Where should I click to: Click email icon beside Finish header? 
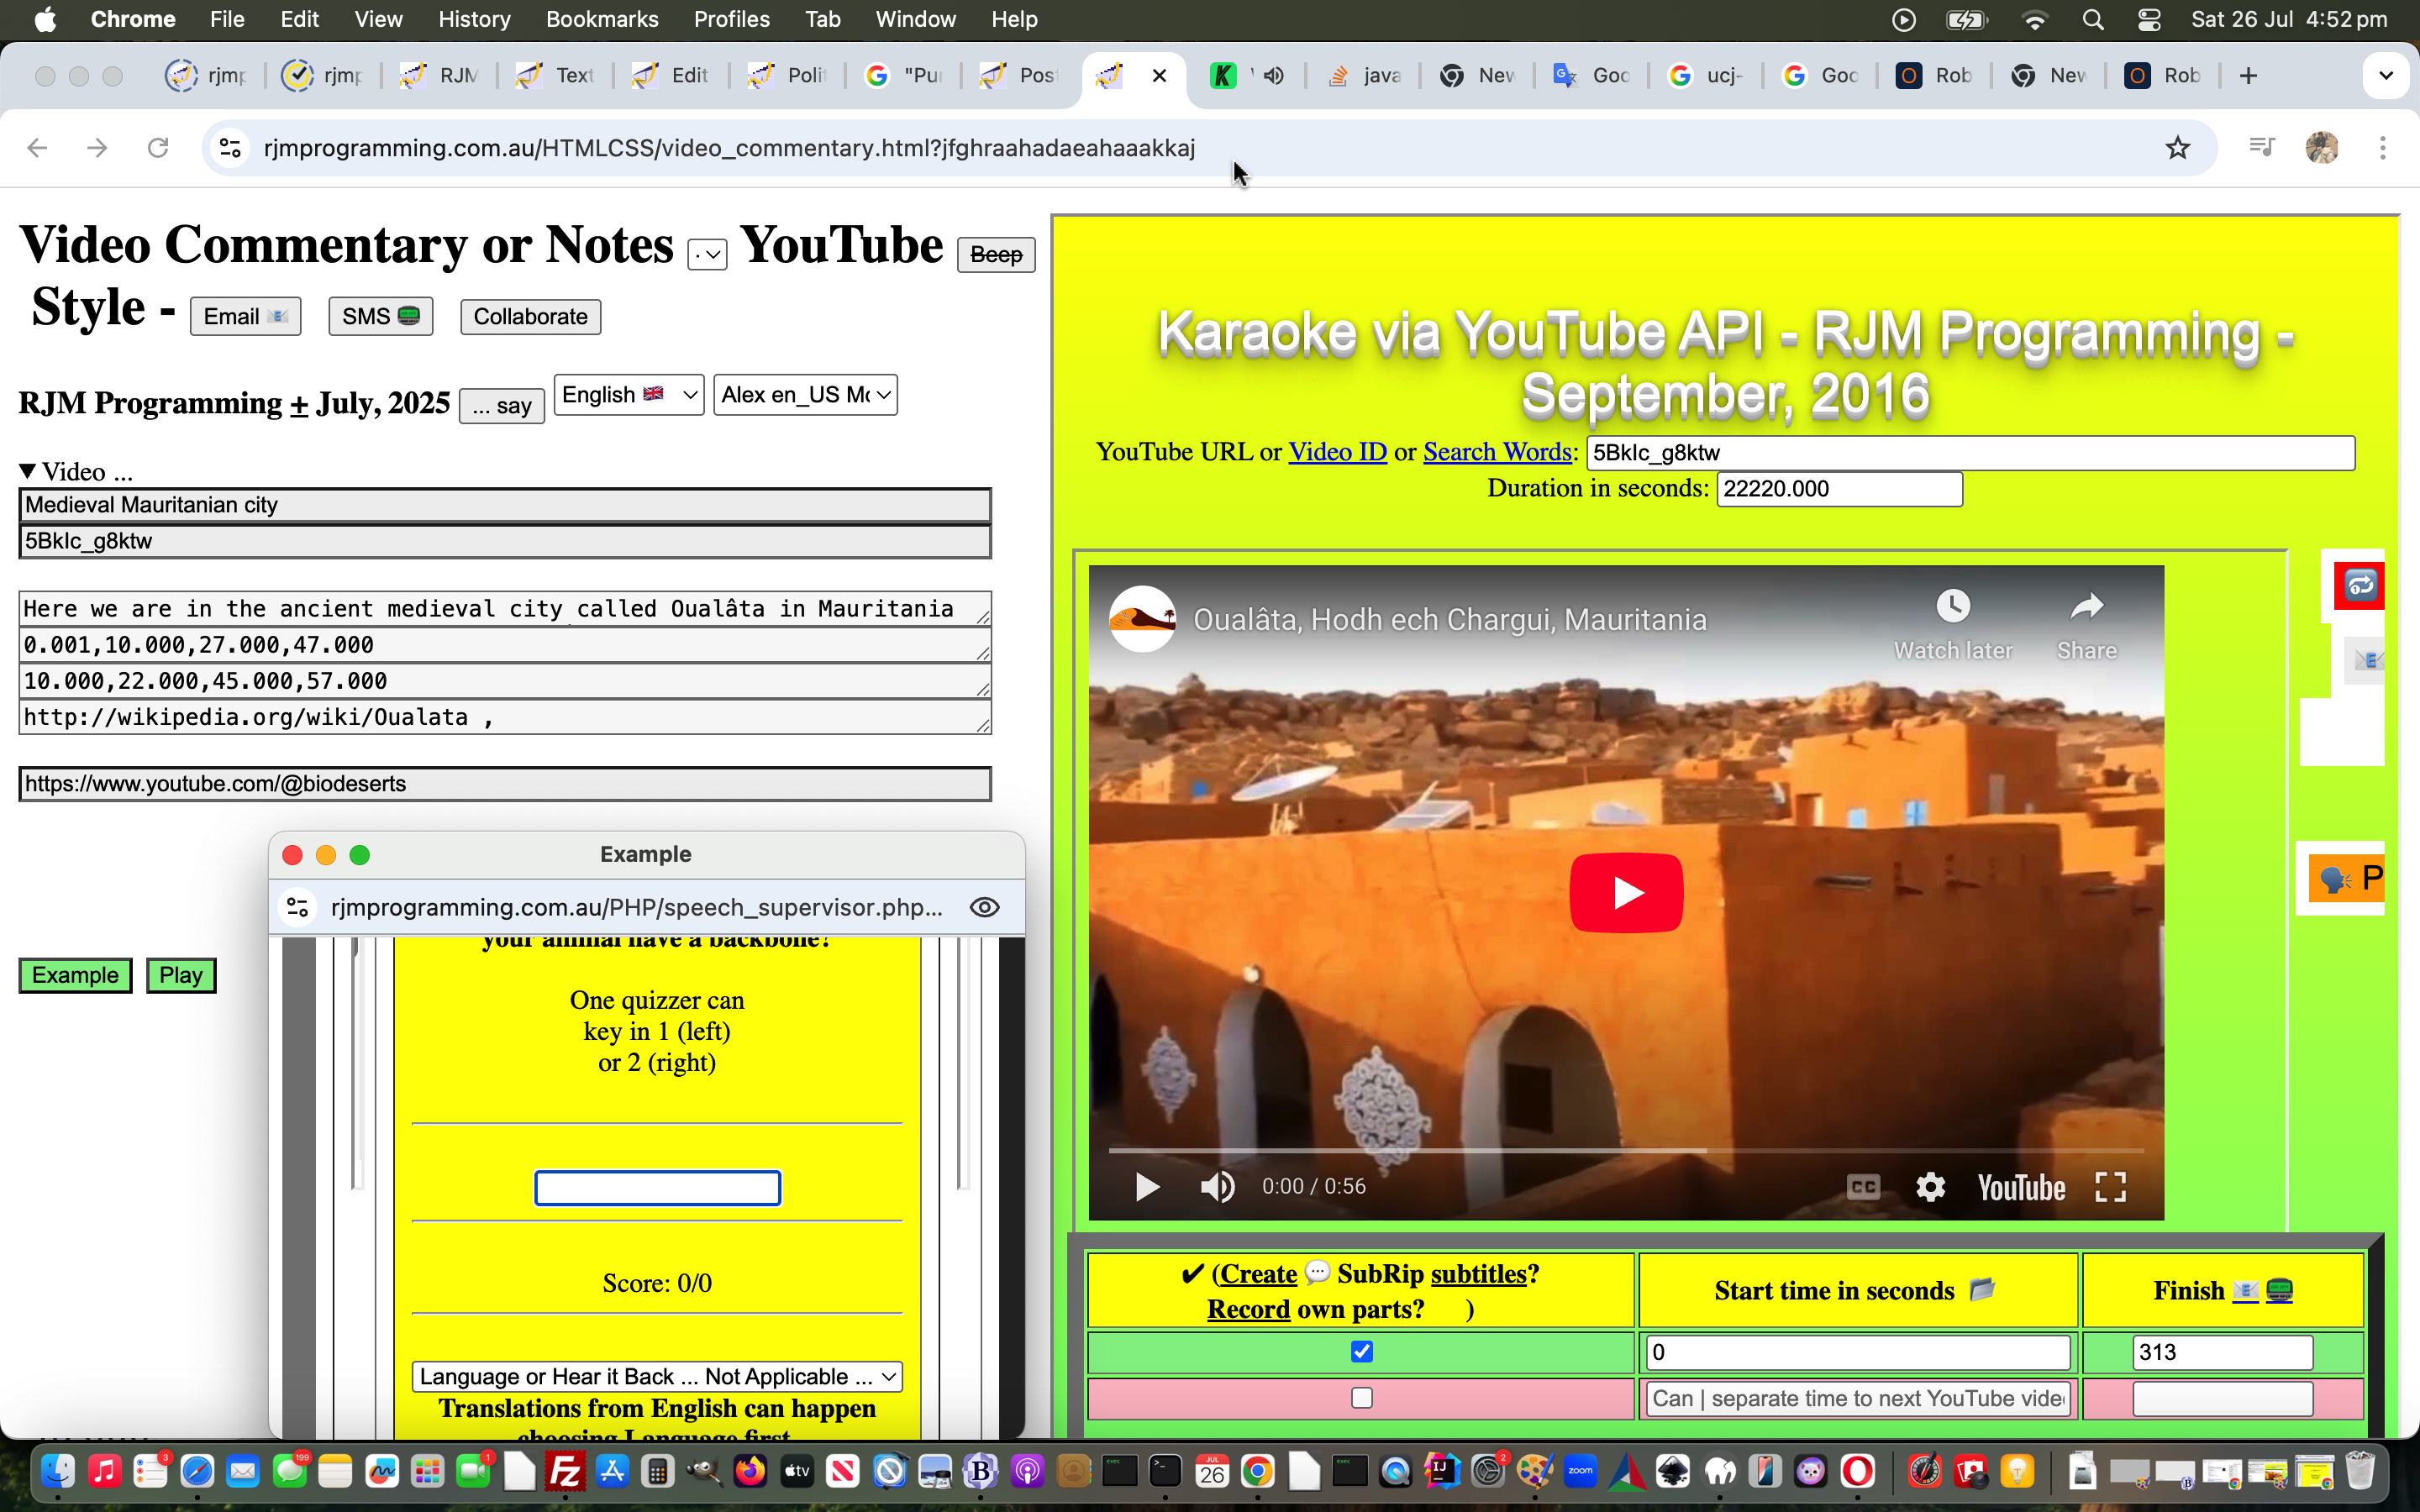point(2245,1291)
